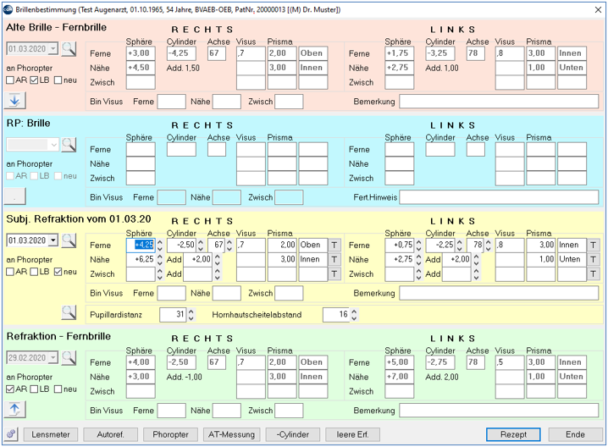Click the Rezept button
Viewport: 608px width, 447px height.
point(513,434)
